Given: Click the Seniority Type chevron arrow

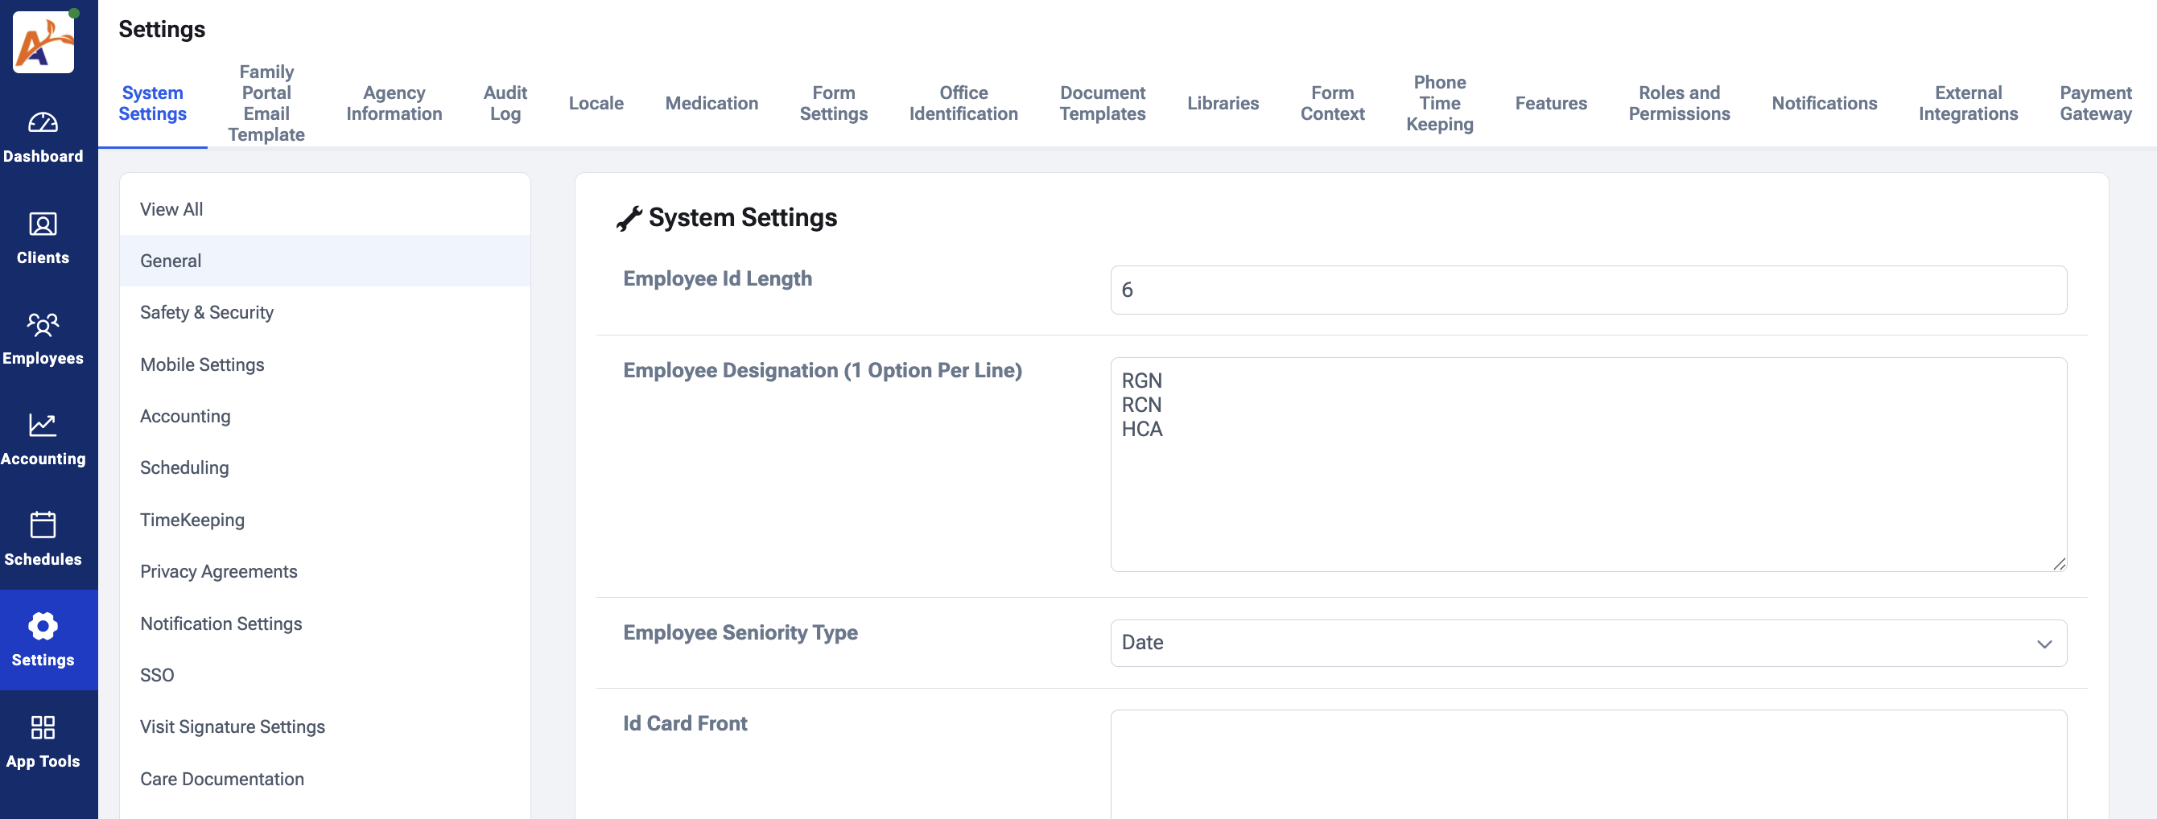Looking at the screenshot, I should point(2044,643).
